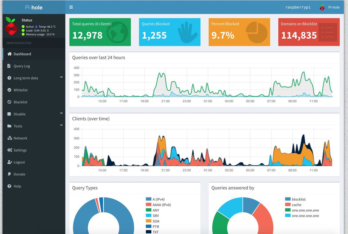Click the Whitelist checkmark icon
The height and width of the screenshot is (234, 348).
tap(9, 90)
